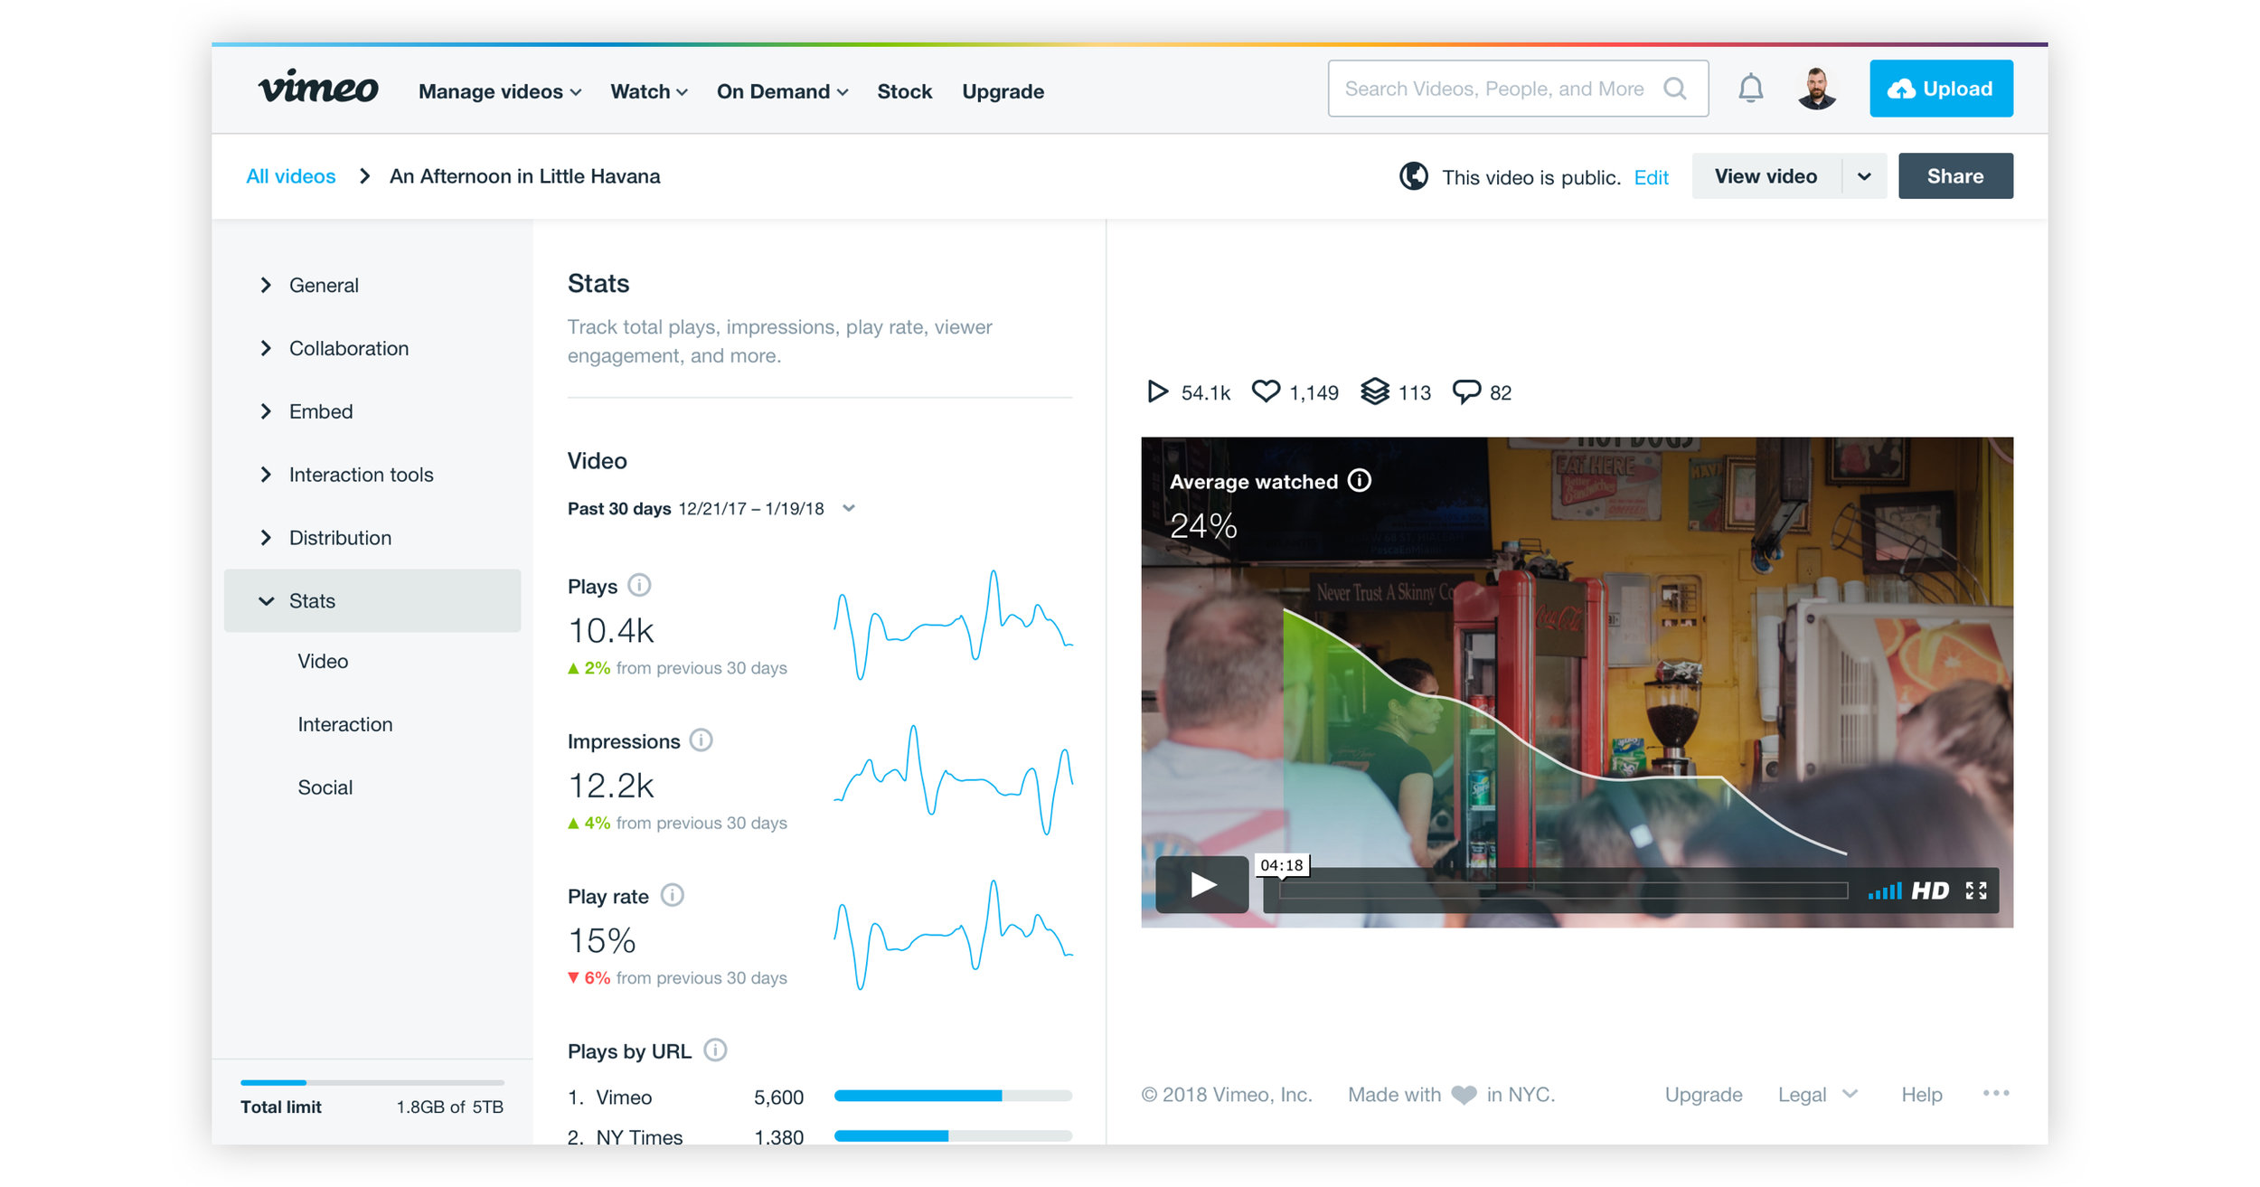This screenshot has height=1187, width=2260.
Task: Click the Play rate sparkline chart
Action: pyautogui.click(x=953, y=935)
